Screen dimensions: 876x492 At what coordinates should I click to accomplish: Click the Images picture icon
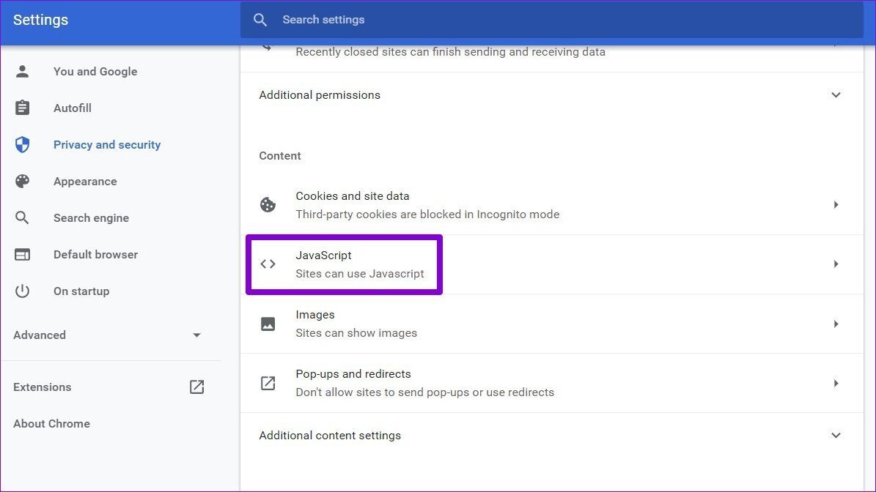pyautogui.click(x=268, y=324)
